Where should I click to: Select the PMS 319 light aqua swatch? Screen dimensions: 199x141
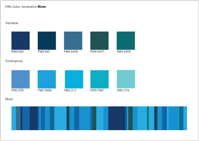click(126, 79)
